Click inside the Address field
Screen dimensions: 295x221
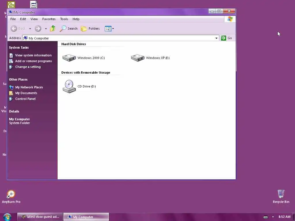pyautogui.click(x=120, y=38)
